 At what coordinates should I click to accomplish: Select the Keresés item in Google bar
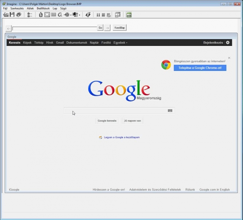pyautogui.click(x=14, y=42)
